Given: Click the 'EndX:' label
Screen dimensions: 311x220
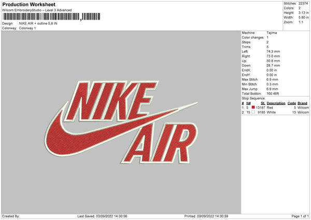Looking at the screenshot, I should (246, 70).
